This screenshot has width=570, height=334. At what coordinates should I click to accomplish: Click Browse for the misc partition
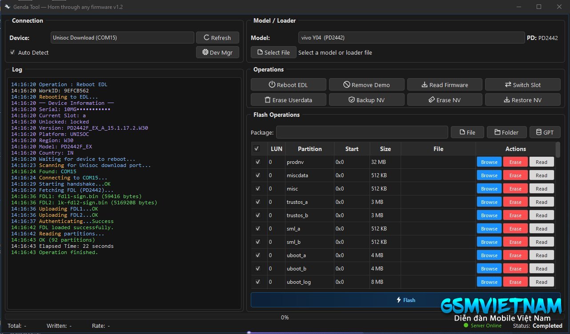(x=489, y=189)
